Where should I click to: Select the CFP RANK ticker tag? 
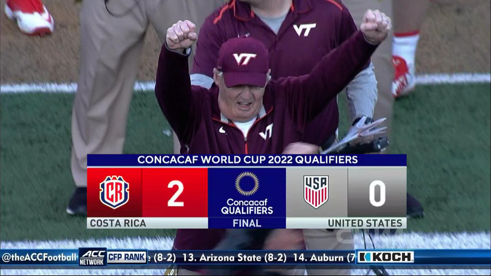pyautogui.click(x=127, y=257)
